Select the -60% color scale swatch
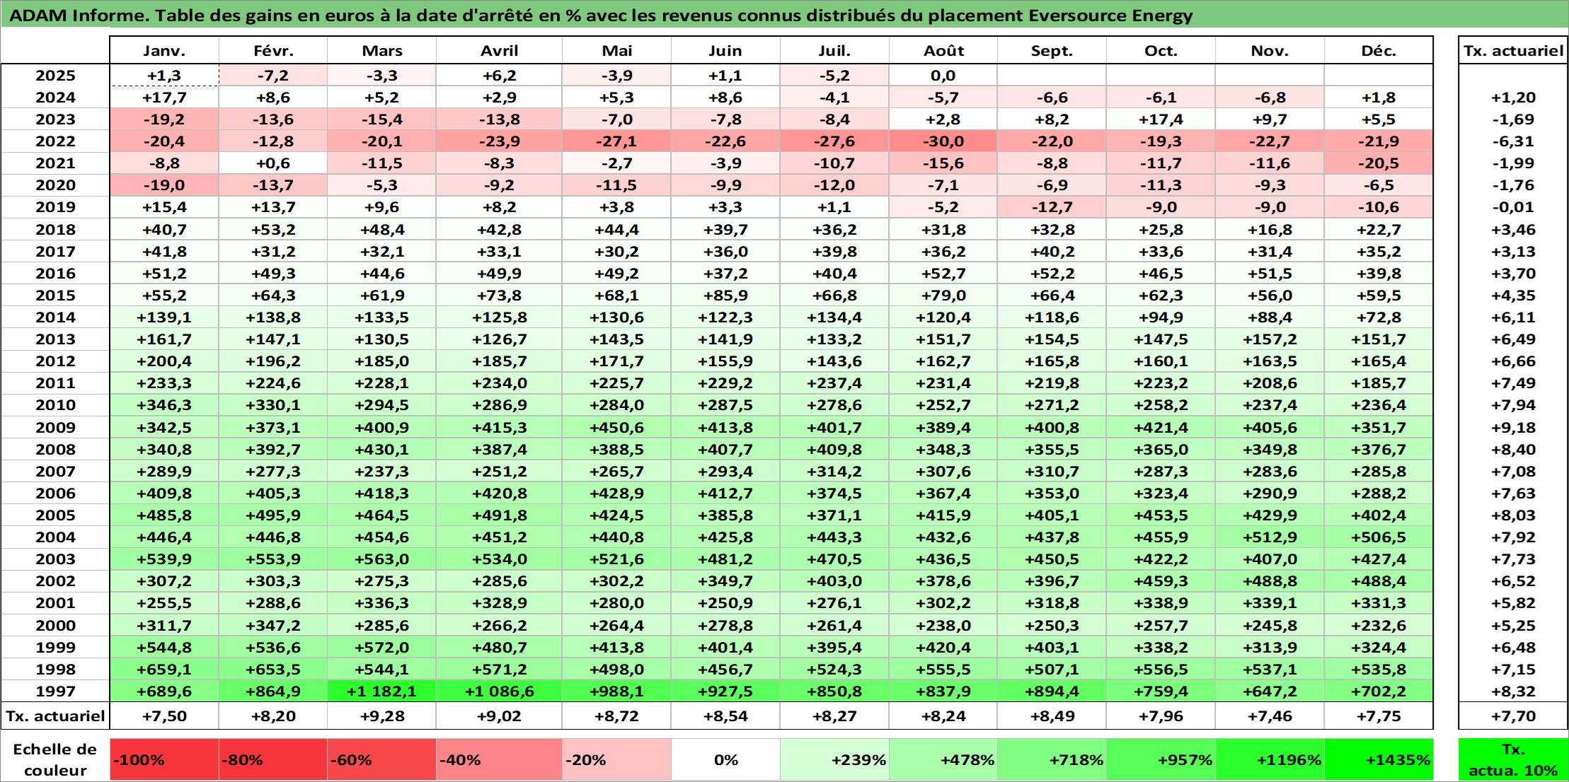The height and width of the screenshot is (782, 1569). click(x=381, y=760)
